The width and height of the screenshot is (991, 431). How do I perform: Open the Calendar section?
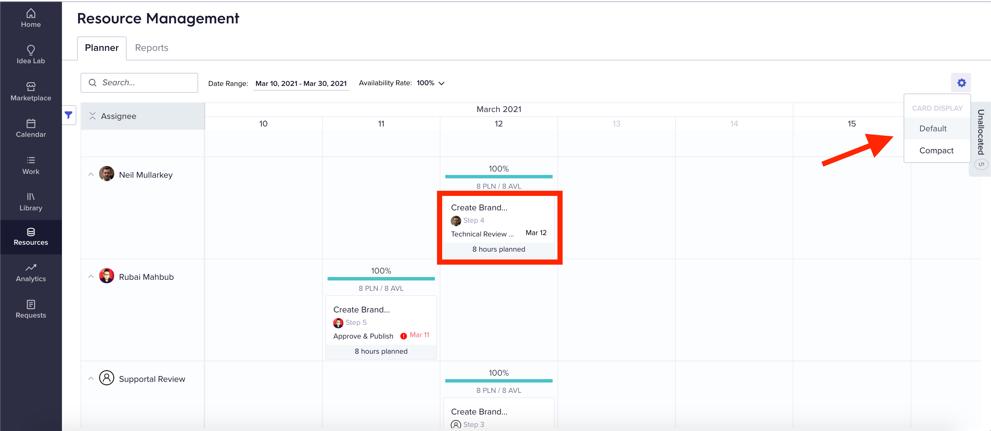click(x=31, y=129)
